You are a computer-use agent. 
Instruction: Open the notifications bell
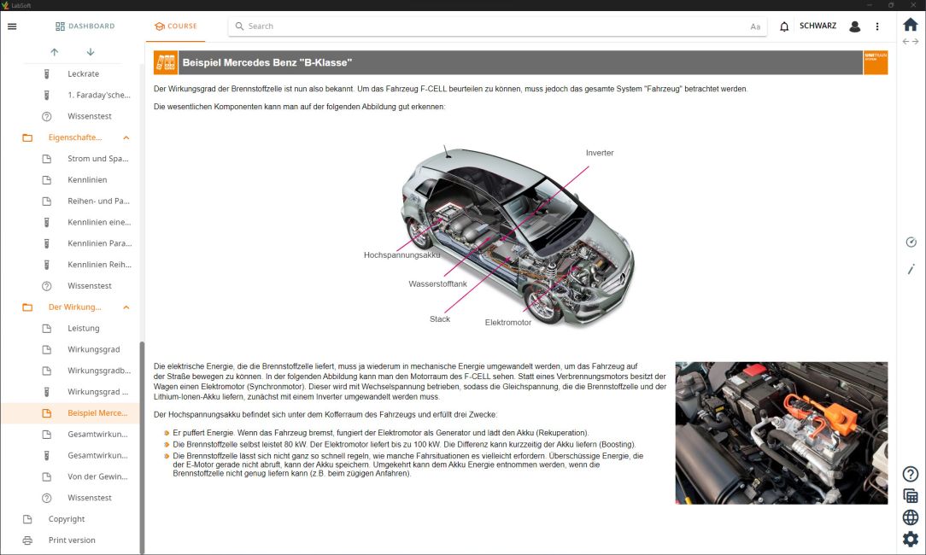coord(784,26)
